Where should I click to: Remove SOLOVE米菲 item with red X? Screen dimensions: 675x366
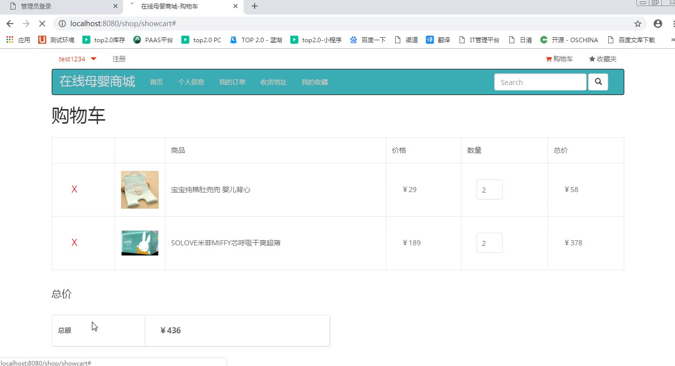pyautogui.click(x=74, y=243)
